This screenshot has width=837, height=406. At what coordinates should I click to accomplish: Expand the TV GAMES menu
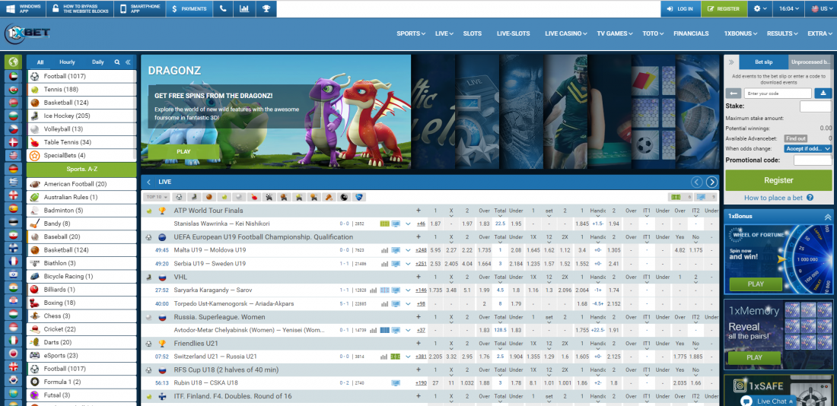(x=614, y=33)
